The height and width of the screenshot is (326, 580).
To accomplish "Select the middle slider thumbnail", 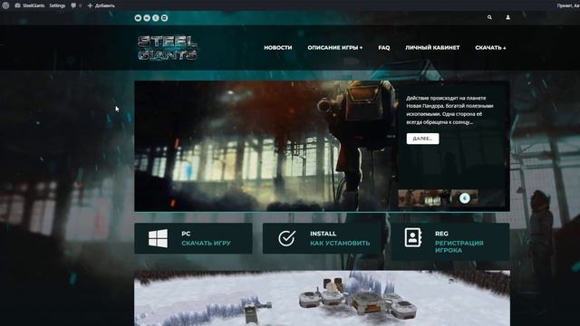I will pyautogui.click(x=437, y=198).
